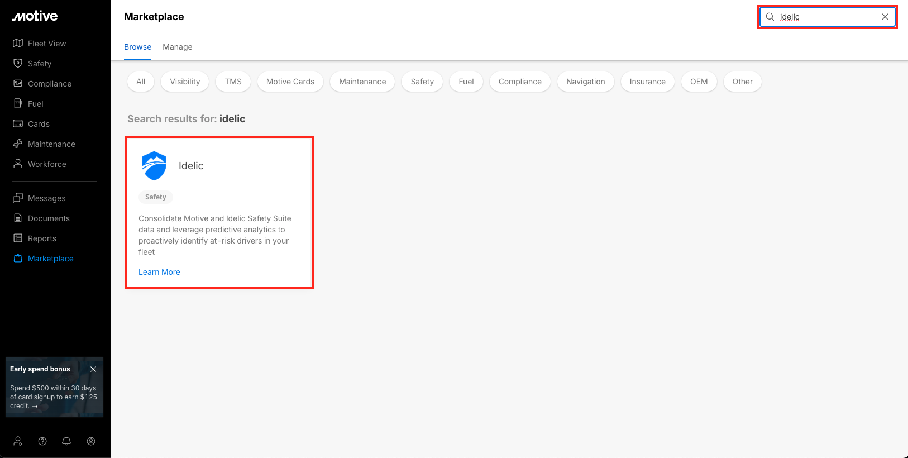Open the early spend bonus credit offer

[x=54, y=397]
